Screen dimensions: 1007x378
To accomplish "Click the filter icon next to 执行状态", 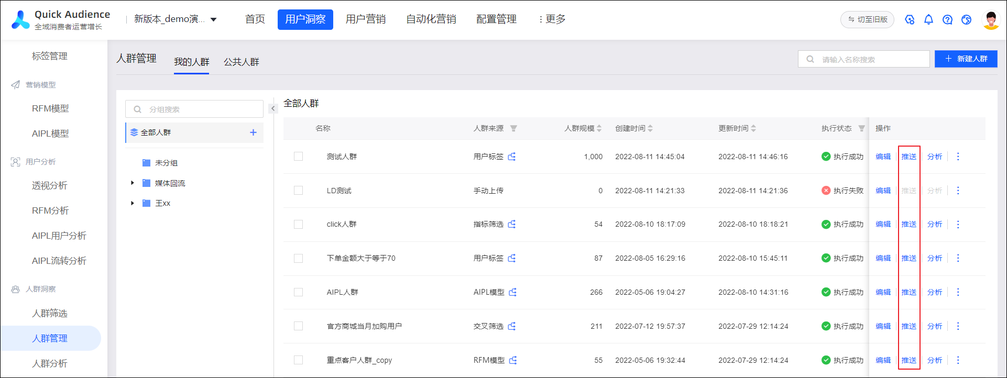I will coord(861,128).
